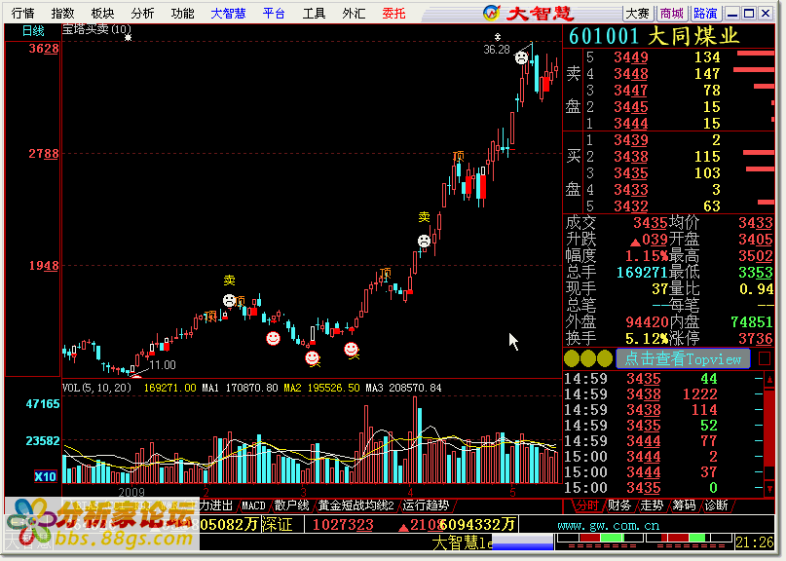Click the stock title 601001 大同煤业
This screenshot has height=561, width=786.
(655, 36)
